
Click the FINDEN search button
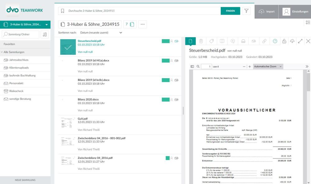point(230,11)
